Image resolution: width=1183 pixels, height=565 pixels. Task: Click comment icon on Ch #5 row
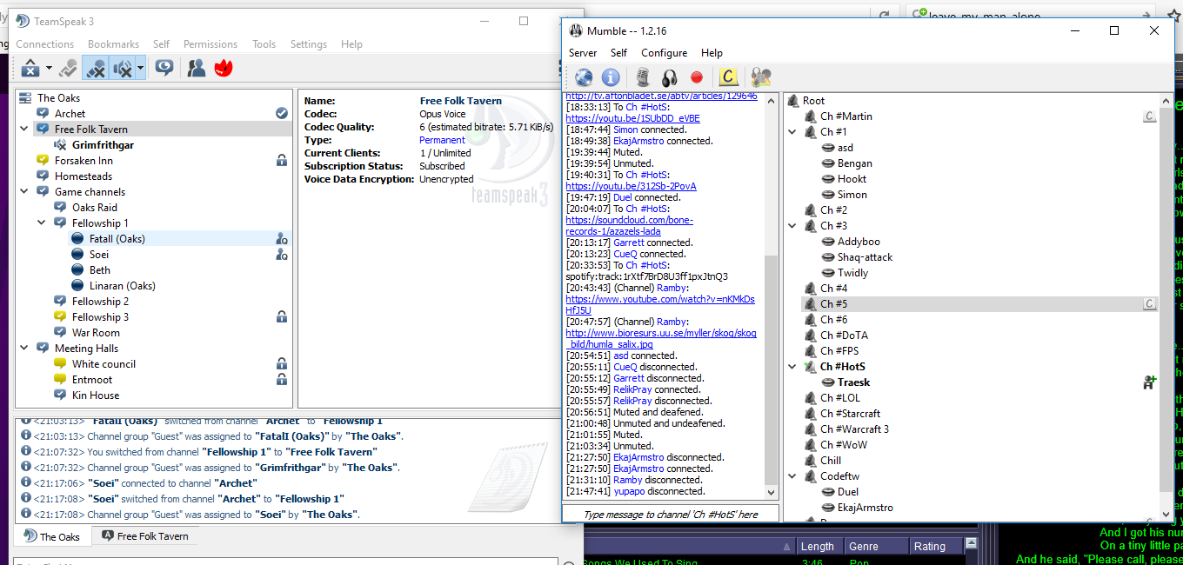[1149, 304]
